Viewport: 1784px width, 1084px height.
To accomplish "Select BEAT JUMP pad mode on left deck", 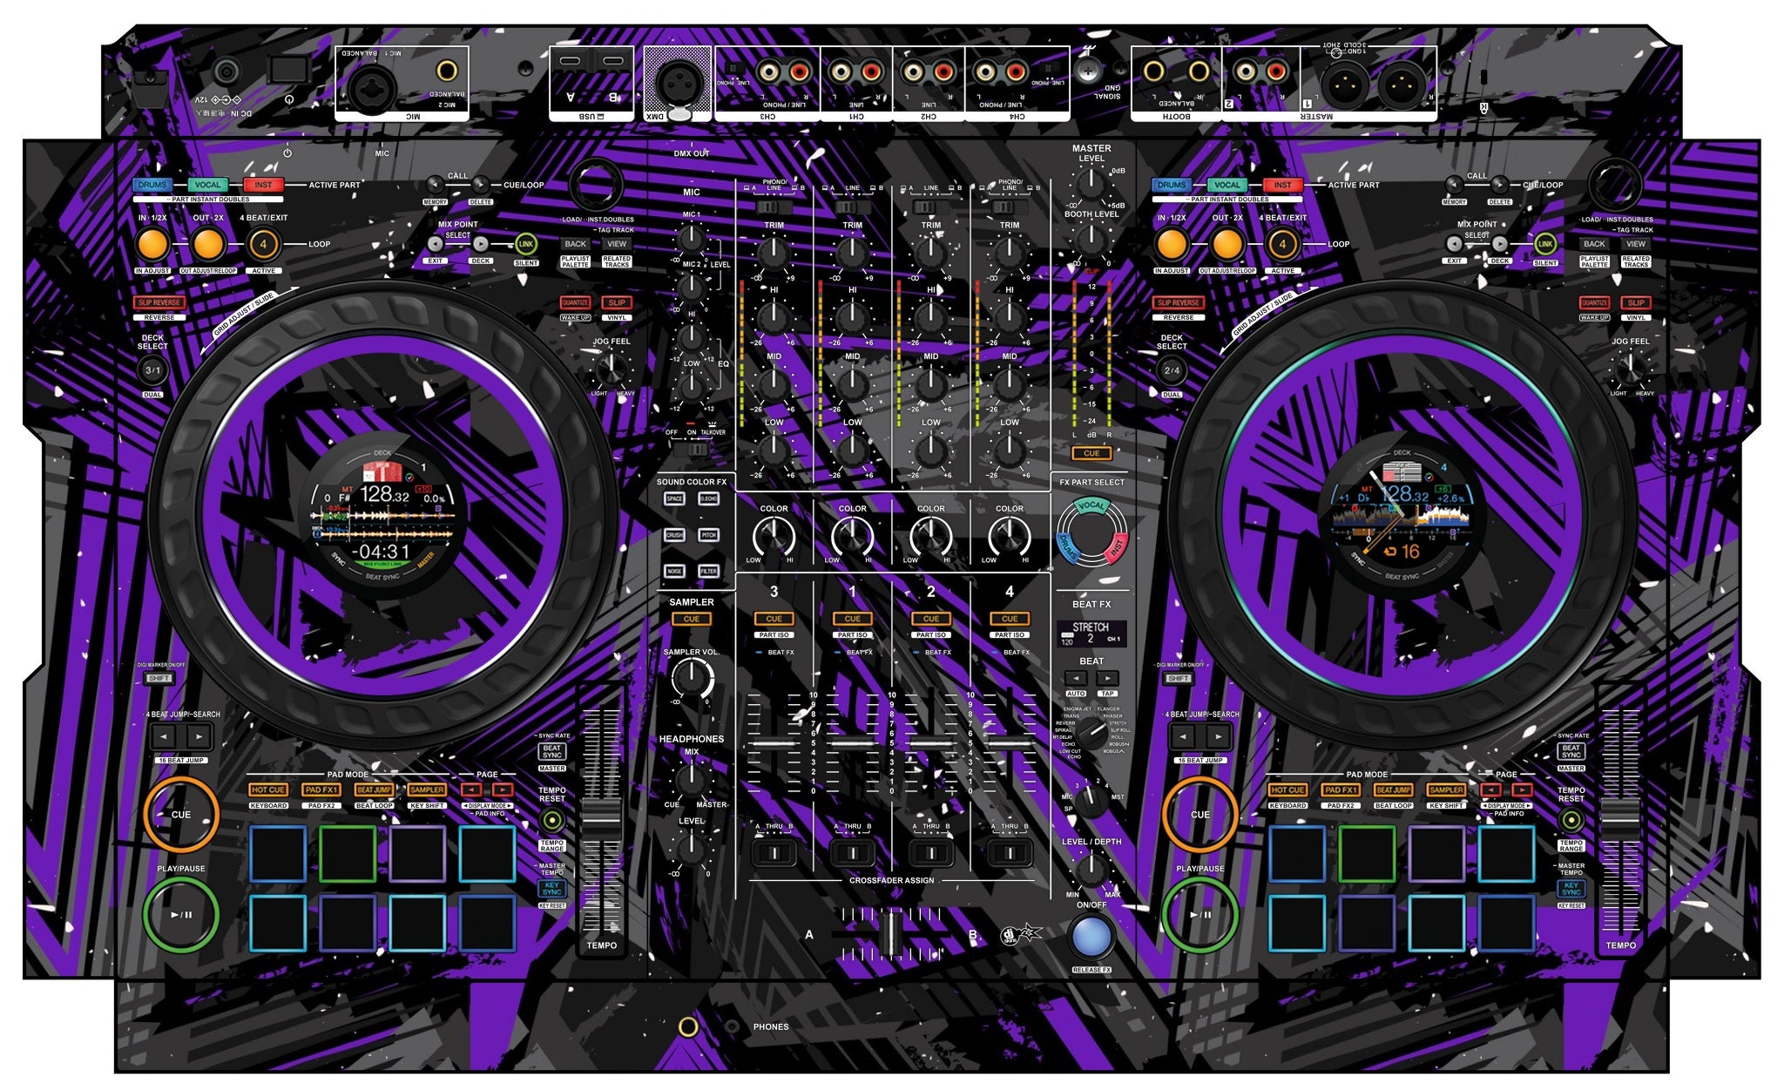I will point(374,789).
